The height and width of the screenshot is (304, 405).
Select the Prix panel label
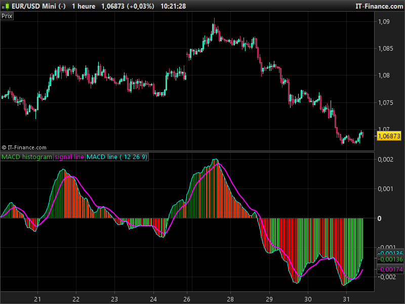coord(7,16)
